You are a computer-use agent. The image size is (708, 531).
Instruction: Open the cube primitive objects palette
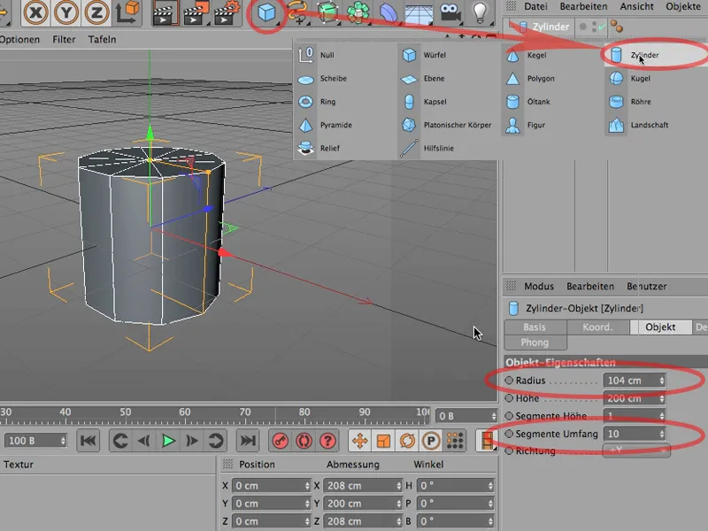click(266, 12)
